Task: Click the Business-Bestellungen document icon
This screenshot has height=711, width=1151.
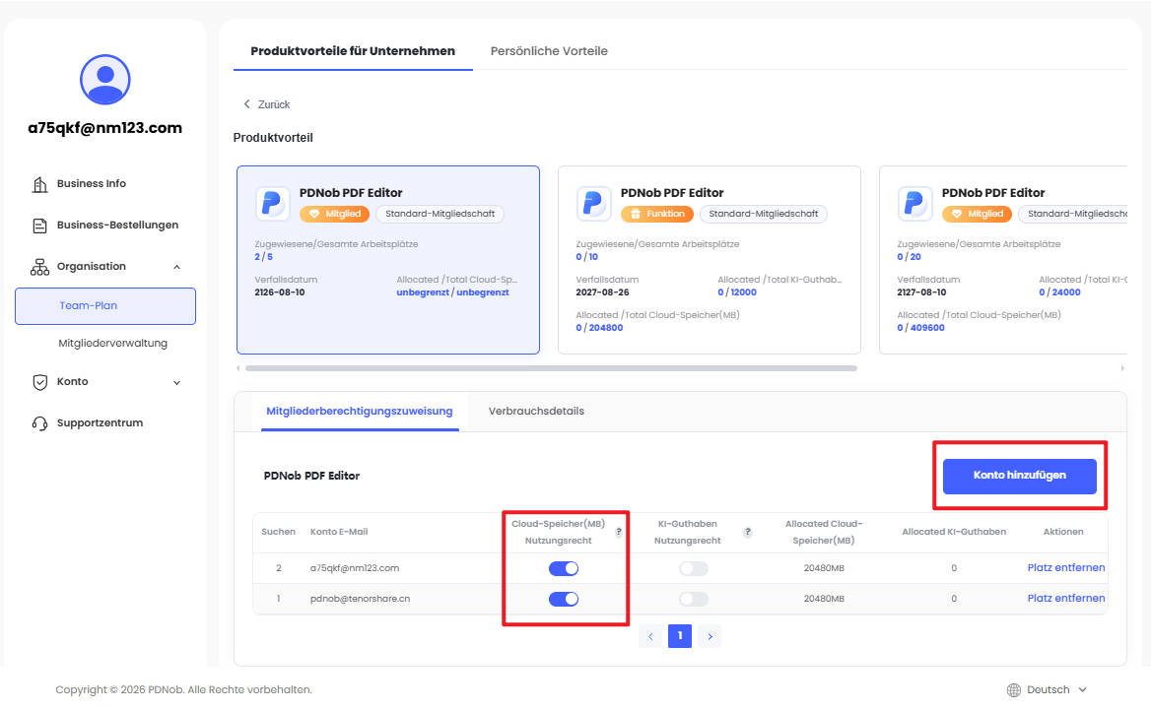Action: tap(39, 226)
